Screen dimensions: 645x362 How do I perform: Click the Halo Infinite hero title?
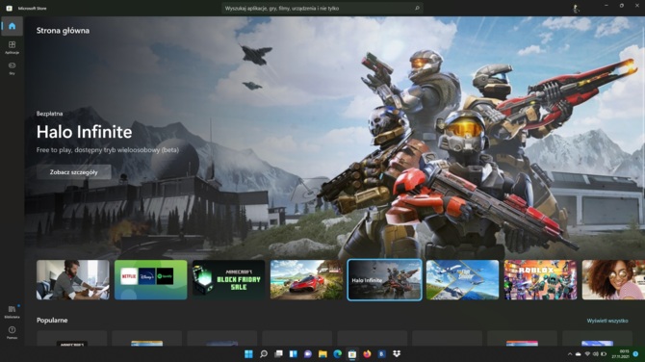(x=85, y=132)
